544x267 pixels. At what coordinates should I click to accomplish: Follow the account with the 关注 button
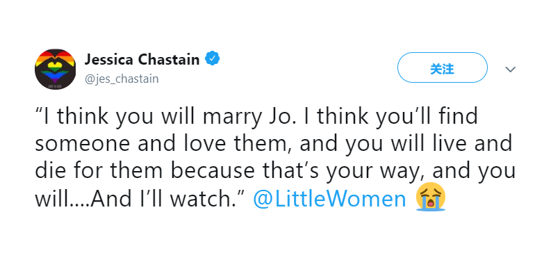[x=443, y=67]
